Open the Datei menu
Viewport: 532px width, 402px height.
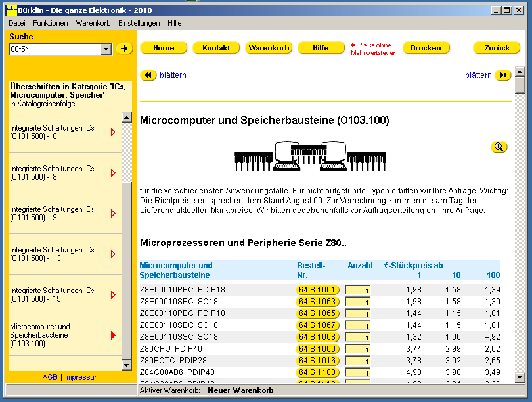17,23
